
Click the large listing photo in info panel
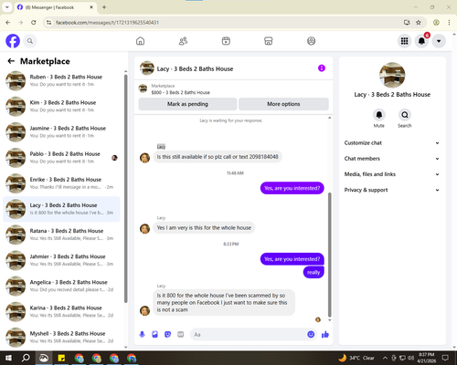(392, 75)
